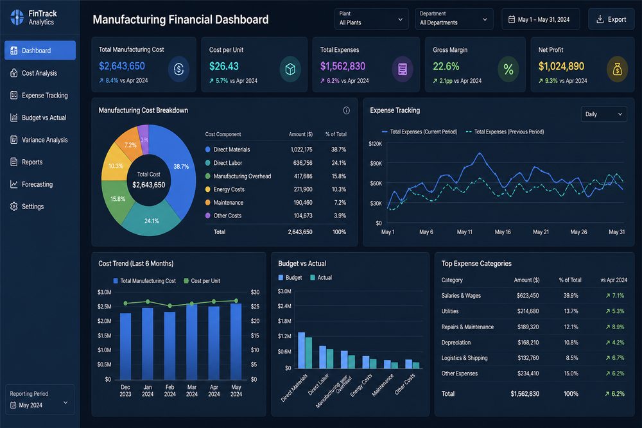Click the receipt icon on Total Expenses

coord(403,69)
